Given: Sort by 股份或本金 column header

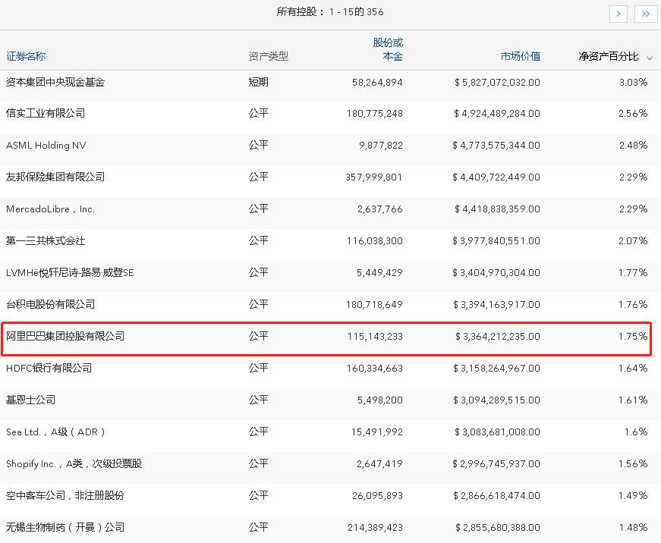Looking at the screenshot, I should coord(388,49).
